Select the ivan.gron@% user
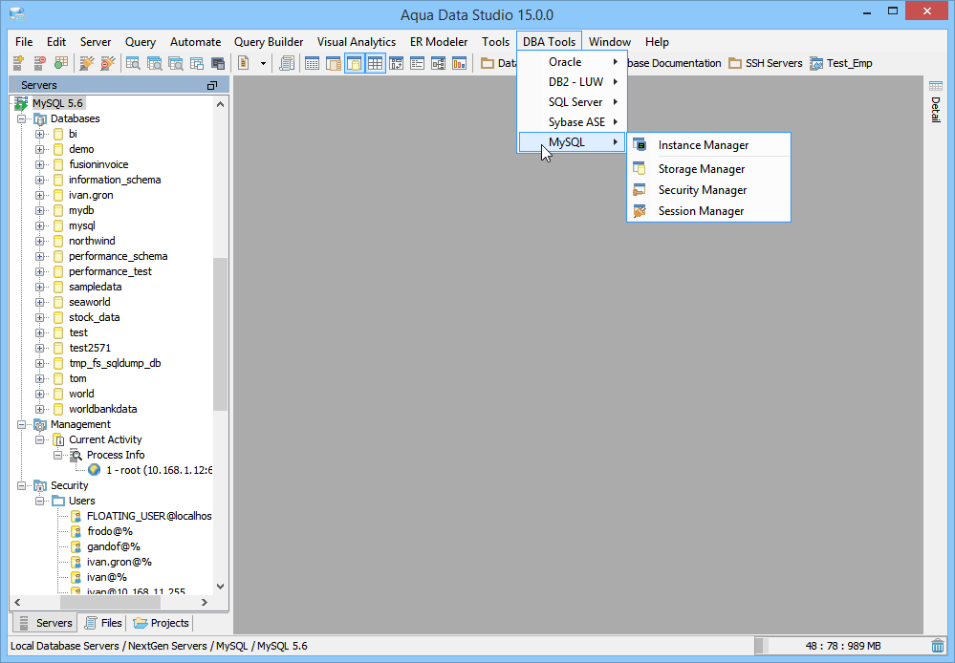Image resolution: width=955 pixels, height=663 pixels. pos(119,562)
